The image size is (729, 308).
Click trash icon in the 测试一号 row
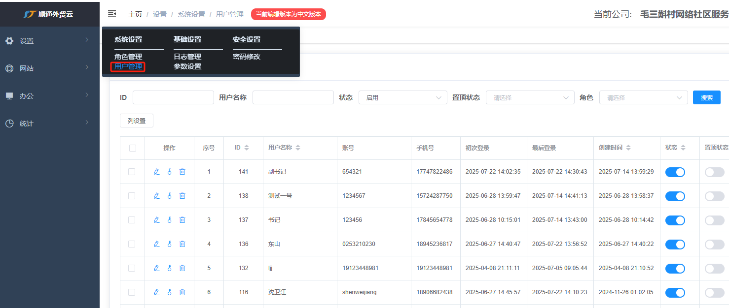click(182, 196)
